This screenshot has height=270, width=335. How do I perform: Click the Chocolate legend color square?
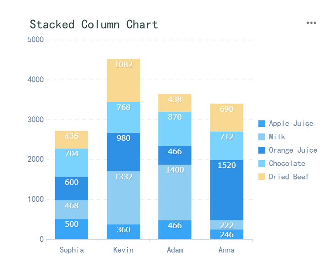click(262, 163)
